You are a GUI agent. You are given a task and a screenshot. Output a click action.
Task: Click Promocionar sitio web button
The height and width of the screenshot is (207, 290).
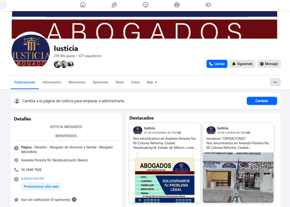[42, 186]
